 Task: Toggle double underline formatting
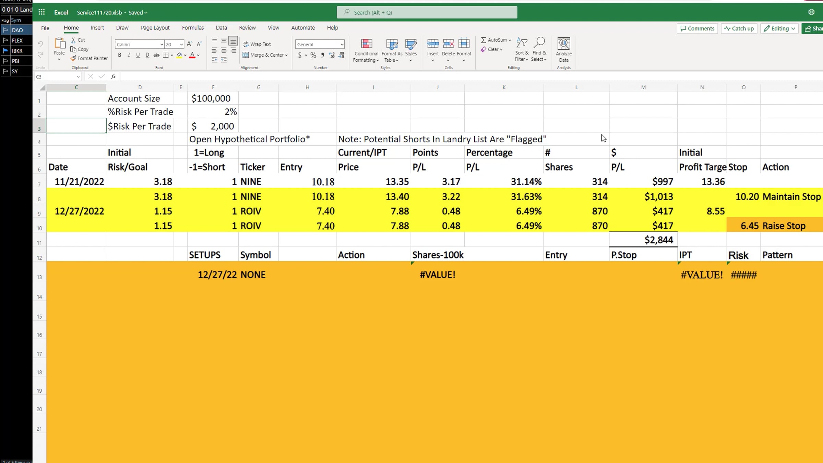coord(147,55)
